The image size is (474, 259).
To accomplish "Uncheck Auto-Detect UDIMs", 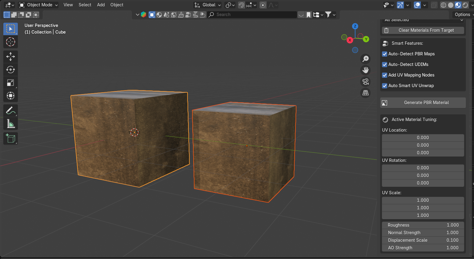I will pyautogui.click(x=385, y=64).
